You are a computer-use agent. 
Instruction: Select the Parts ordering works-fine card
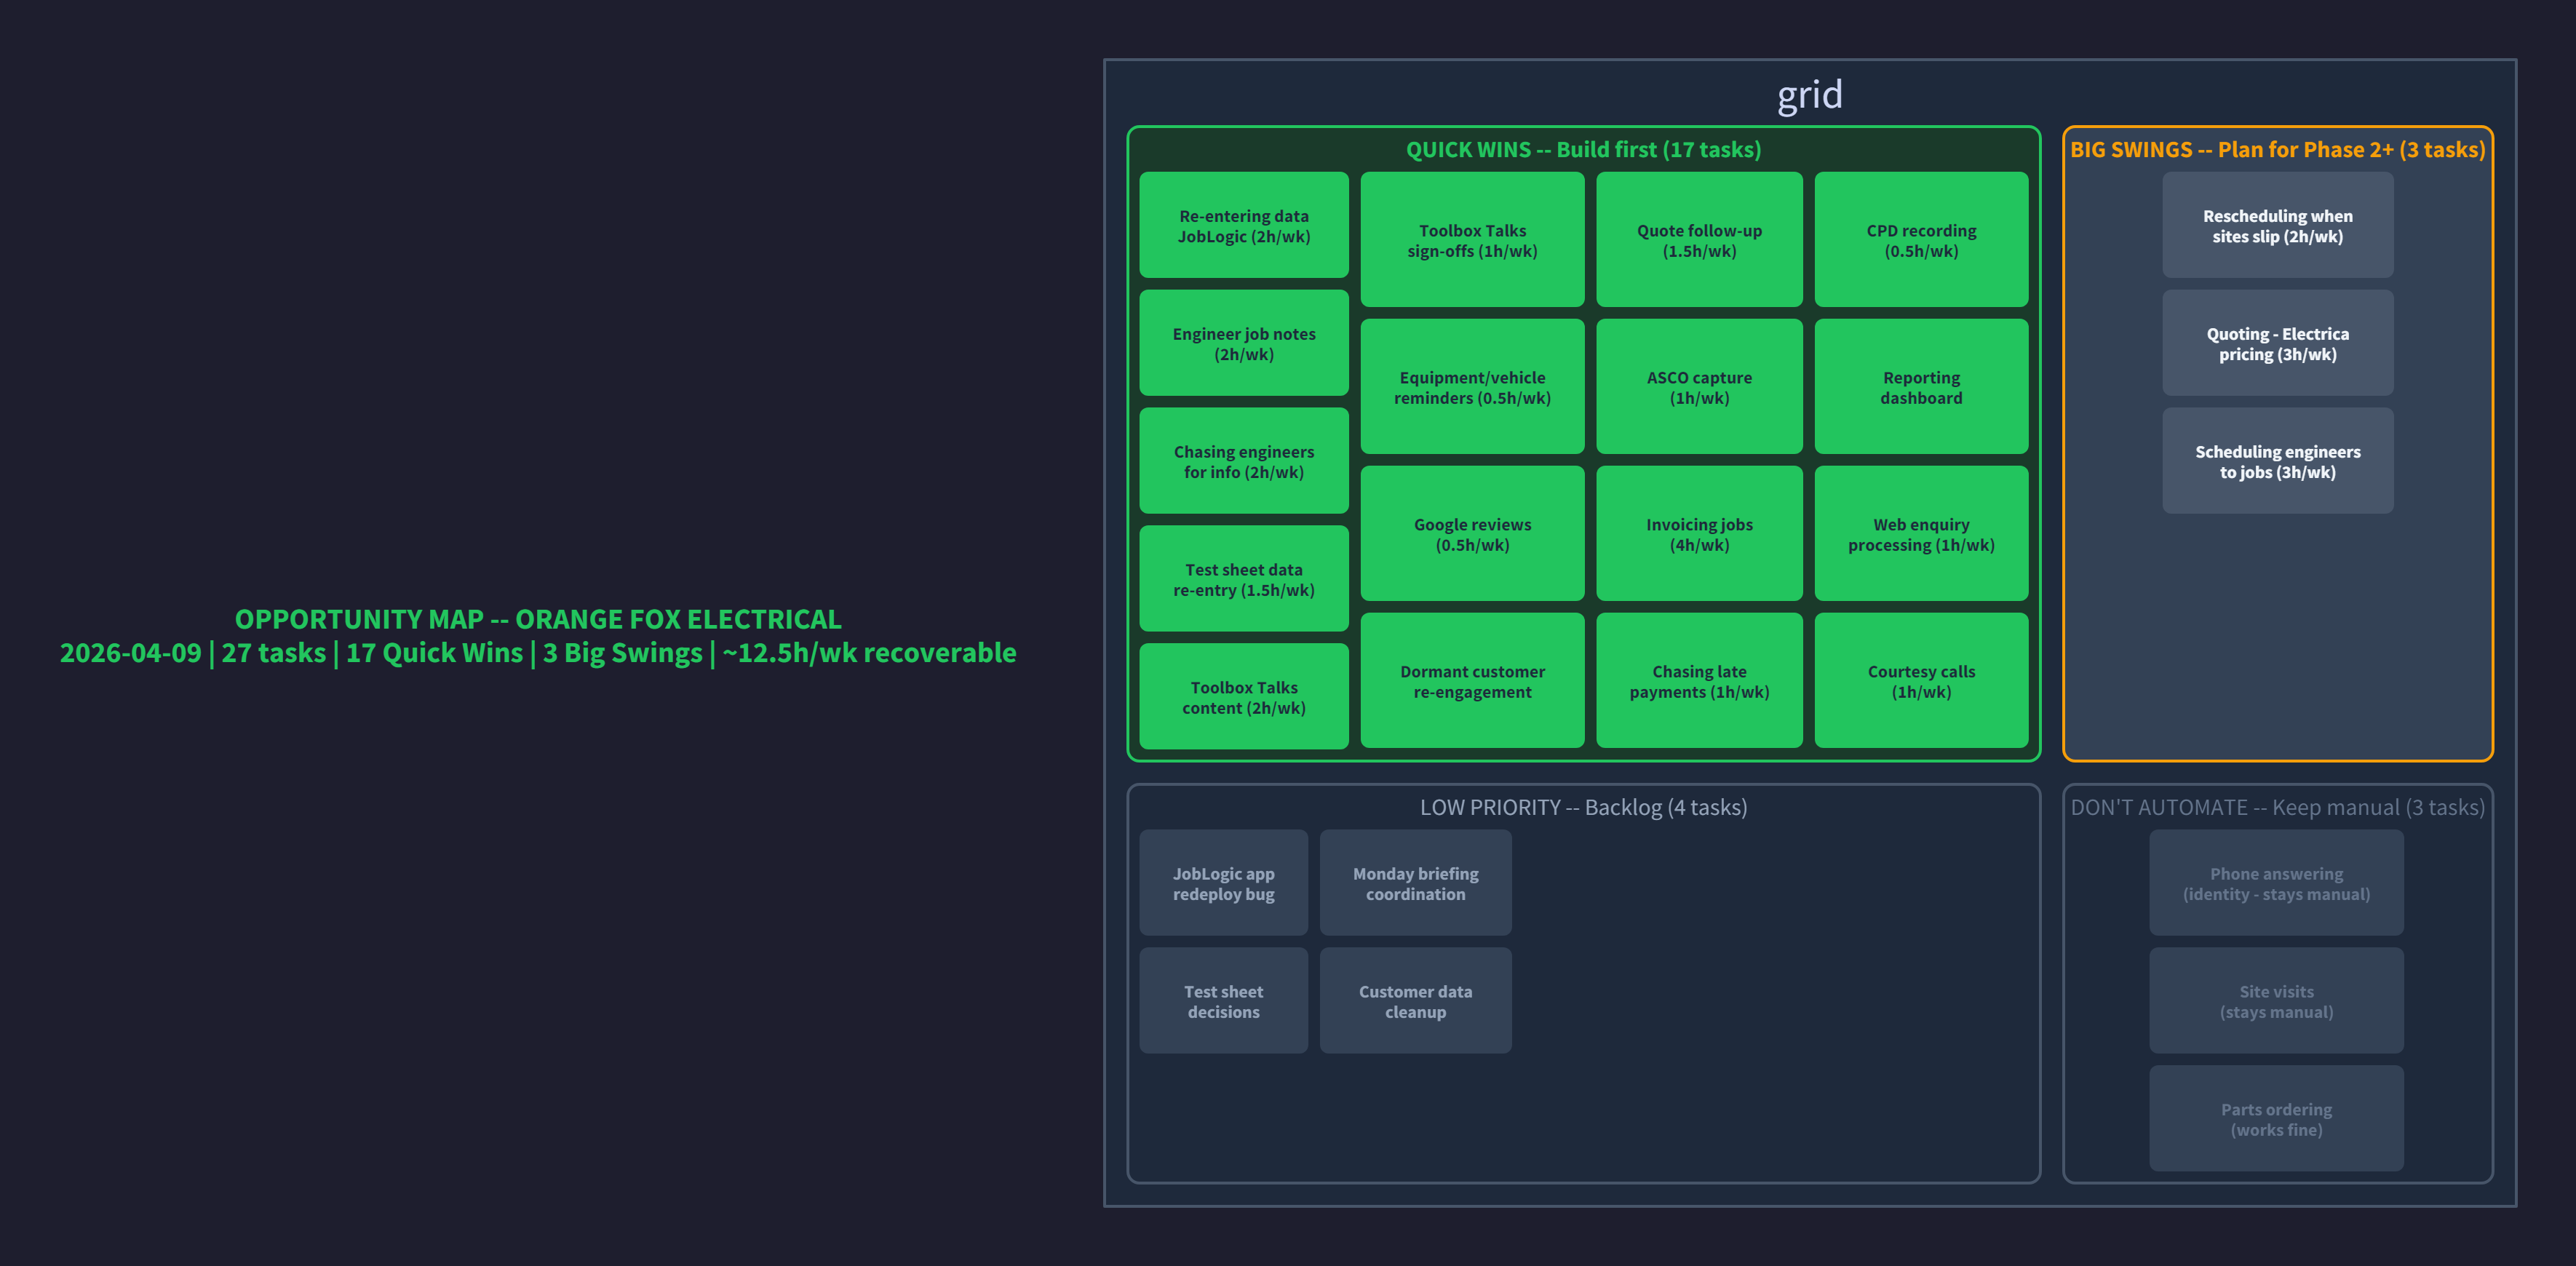pyautogui.click(x=2277, y=1118)
